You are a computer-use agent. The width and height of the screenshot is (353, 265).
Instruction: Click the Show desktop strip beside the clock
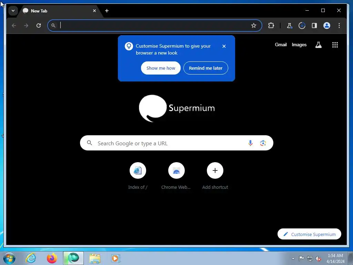[350, 258]
